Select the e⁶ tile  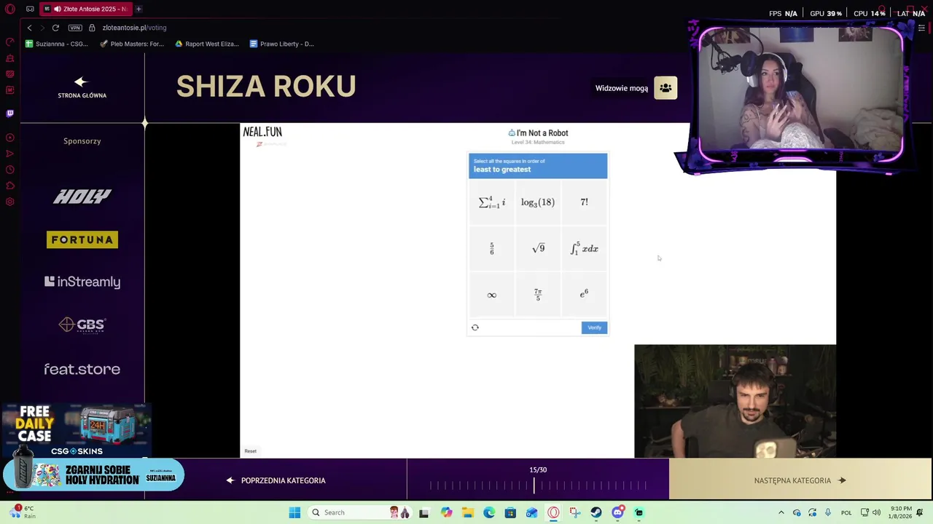[x=584, y=295]
